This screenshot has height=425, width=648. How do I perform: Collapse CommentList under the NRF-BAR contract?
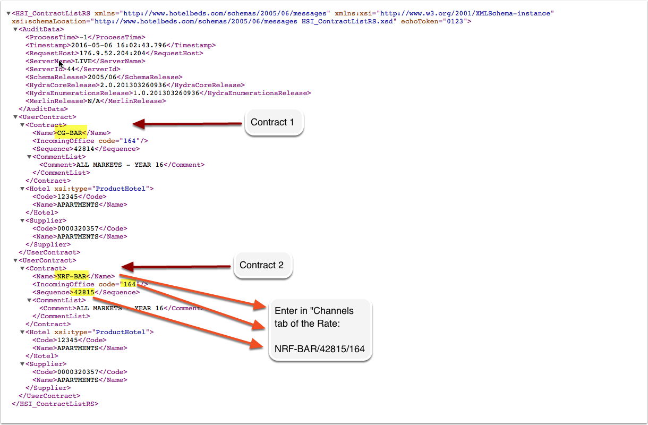click(x=29, y=300)
